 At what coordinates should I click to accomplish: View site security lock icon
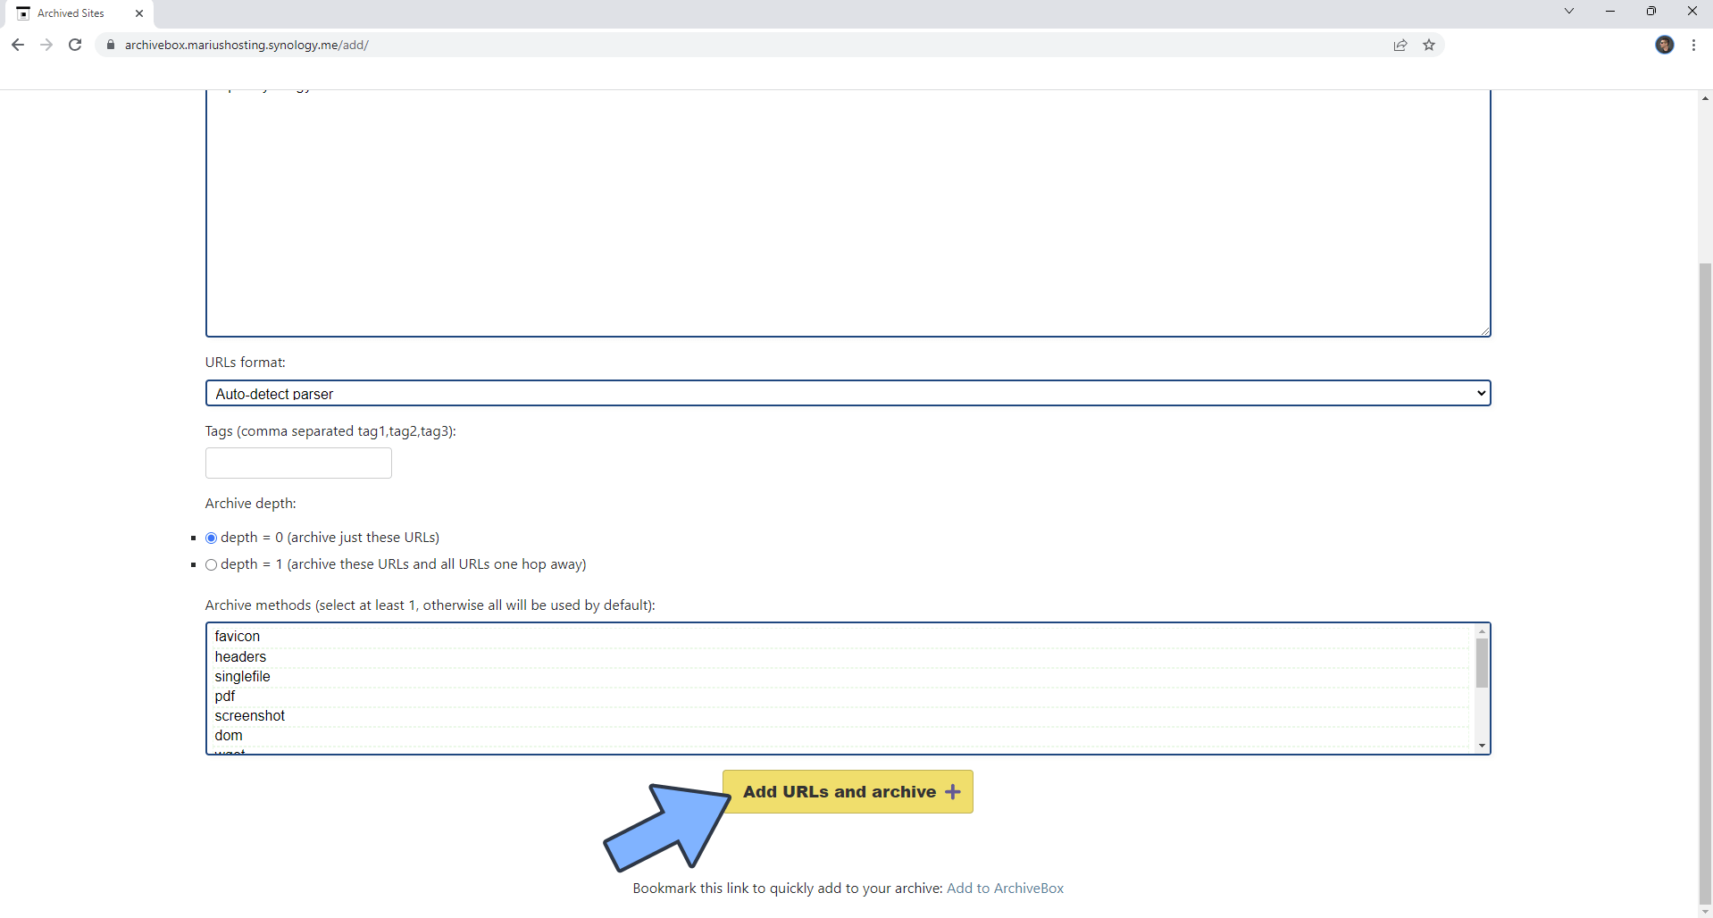(x=111, y=45)
